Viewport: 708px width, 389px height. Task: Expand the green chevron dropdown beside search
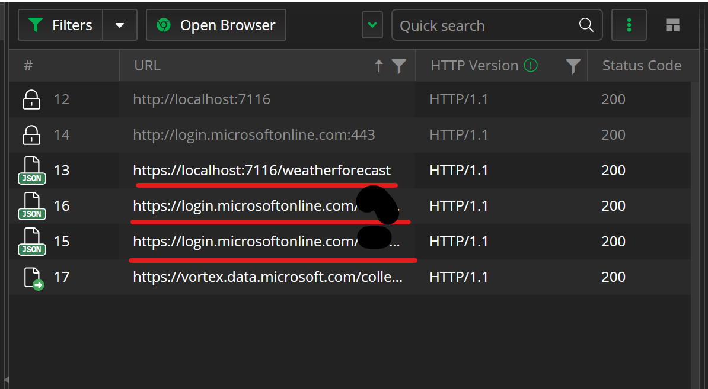372,25
